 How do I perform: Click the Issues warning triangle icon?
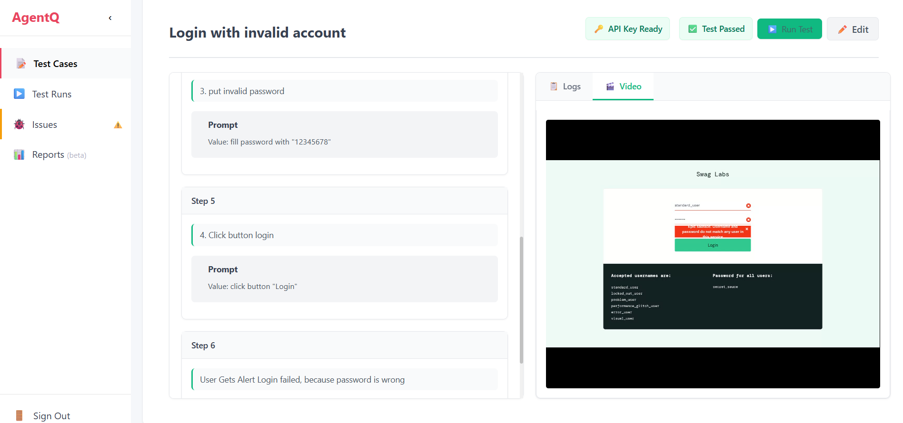point(118,125)
